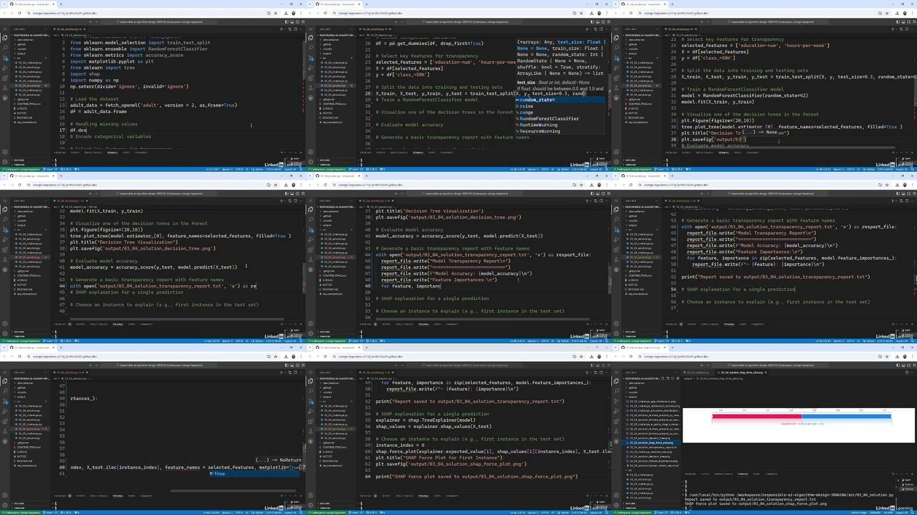This screenshot has width=917, height=515.
Task: Click the 'df.dro' code on line 17
Action: pos(78,130)
